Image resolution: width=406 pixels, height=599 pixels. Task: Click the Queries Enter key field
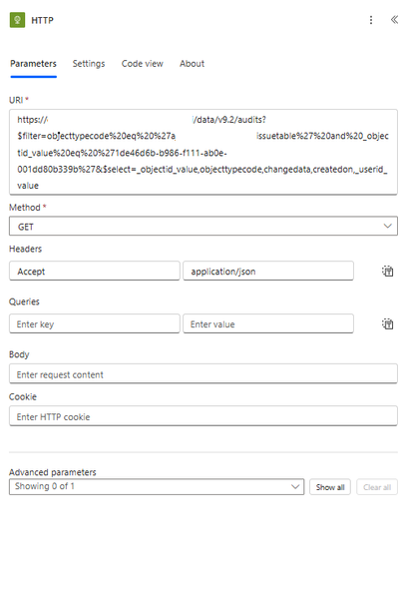click(x=94, y=323)
